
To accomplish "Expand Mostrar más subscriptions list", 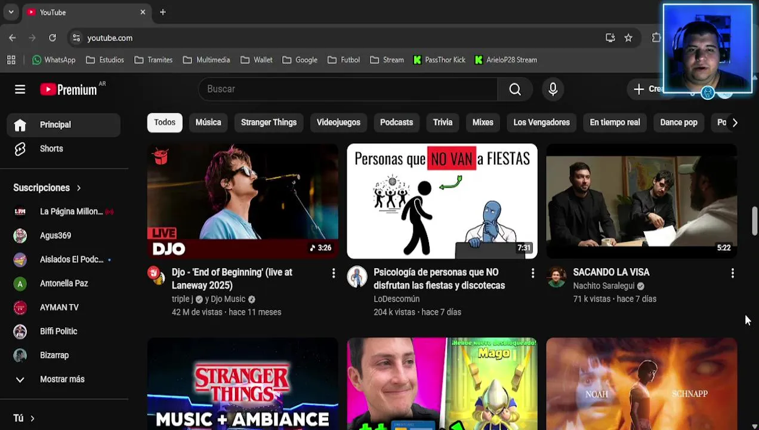I will pos(63,379).
